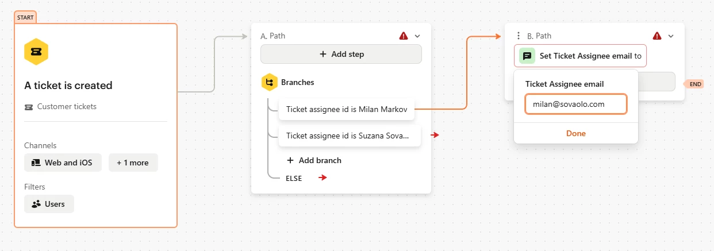Select the Milan Markov branch condition

347,109
